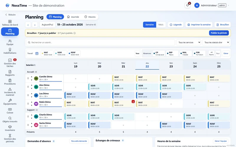Click Imprimer la semaine
236x147 pixels.
199,25
